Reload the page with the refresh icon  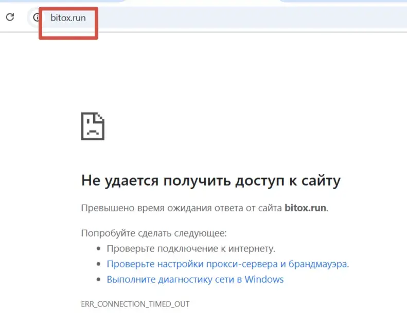pyautogui.click(x=10, y=17)
